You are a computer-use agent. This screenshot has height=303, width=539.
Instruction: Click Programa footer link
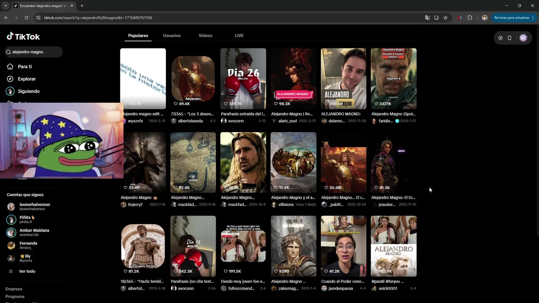click(15, 297)
